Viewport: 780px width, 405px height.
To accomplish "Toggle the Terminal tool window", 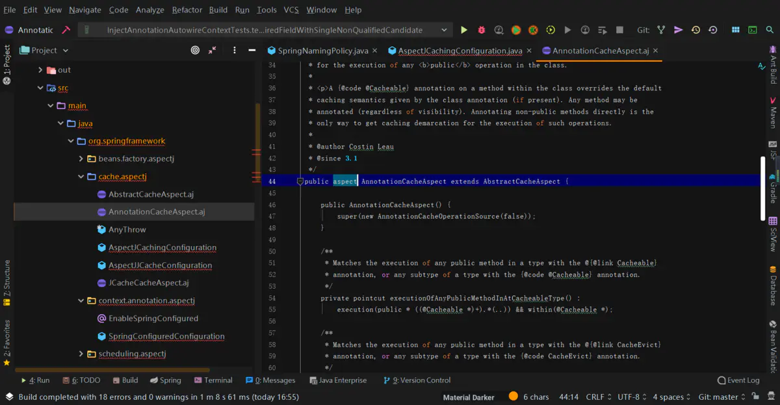I will click(213, 380).
